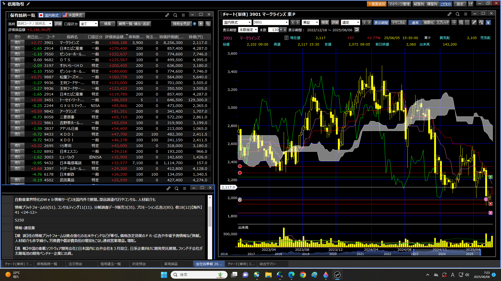
Task: Select 通常 scale mode in the chart toolbar
Action: (415, 23)
